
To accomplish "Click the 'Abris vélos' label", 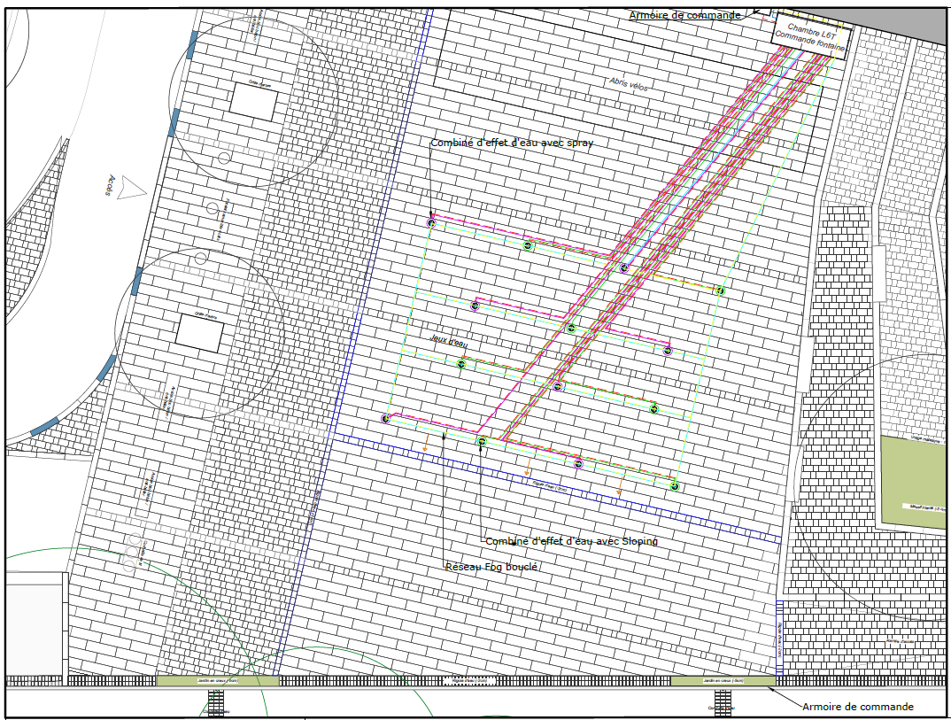I will 629,84.
